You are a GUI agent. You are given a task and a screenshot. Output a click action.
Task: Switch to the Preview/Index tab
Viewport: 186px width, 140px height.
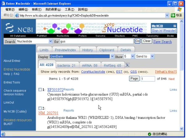click(66, 50)
